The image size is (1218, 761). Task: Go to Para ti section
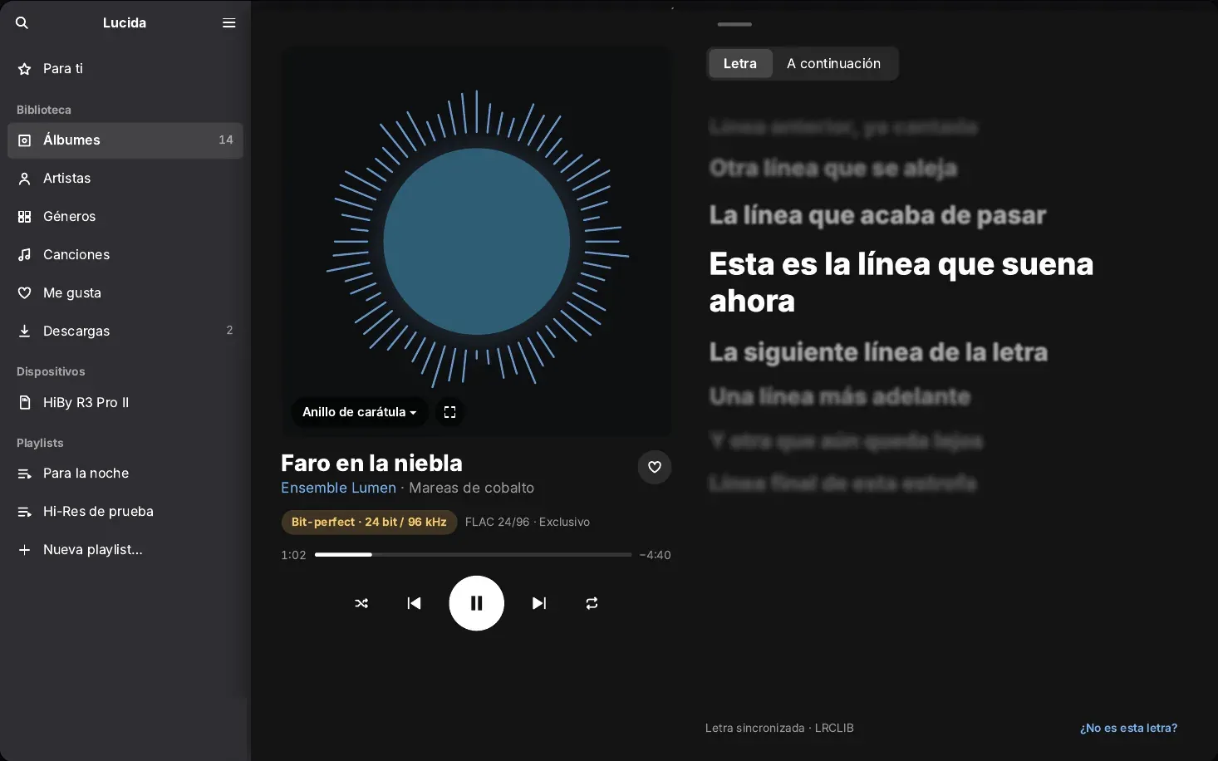(x=125, y=69)
